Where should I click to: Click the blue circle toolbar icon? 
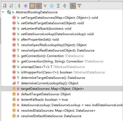52,6
